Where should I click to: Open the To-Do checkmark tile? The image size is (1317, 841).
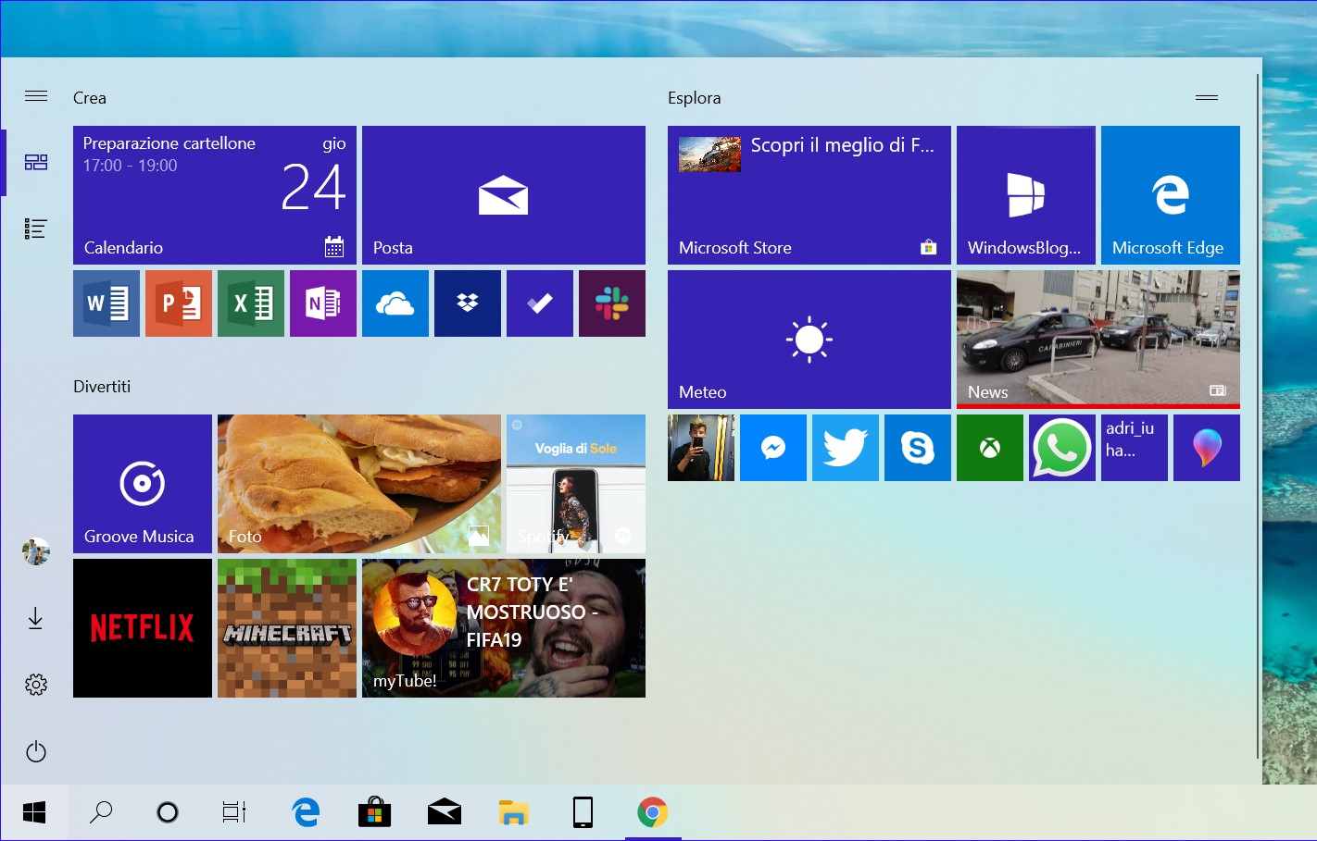540,303
